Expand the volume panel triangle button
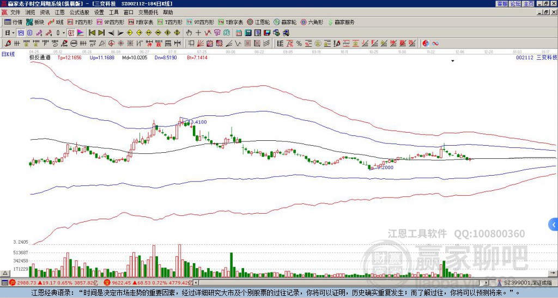This screenshot has height=298, width=558. point(4,273)
